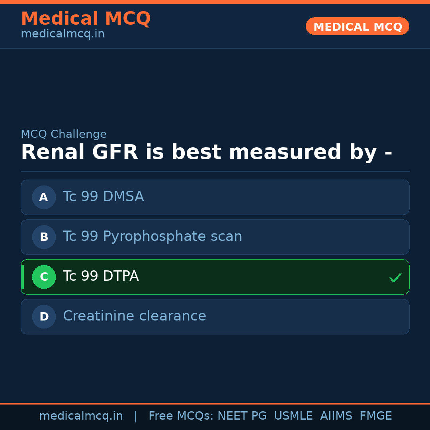Viewport: 430px width, 430px height.
Task: Click the FMGE footer label
Action: pyautogui.click(x=375, y=416)
